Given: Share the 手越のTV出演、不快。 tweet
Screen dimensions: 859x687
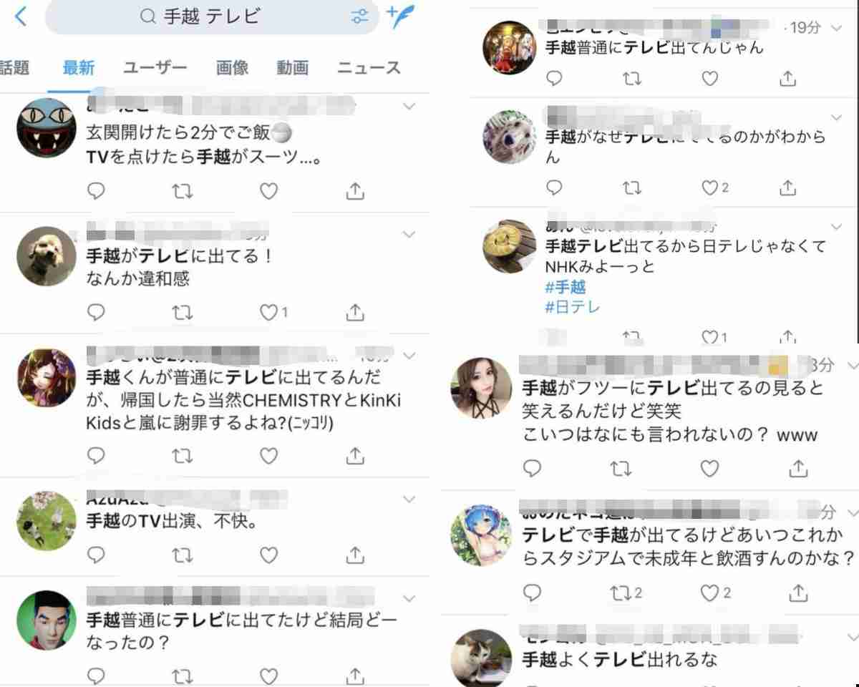Looking at the screenshot, I should pyautogui.click(x=355, y=555).
